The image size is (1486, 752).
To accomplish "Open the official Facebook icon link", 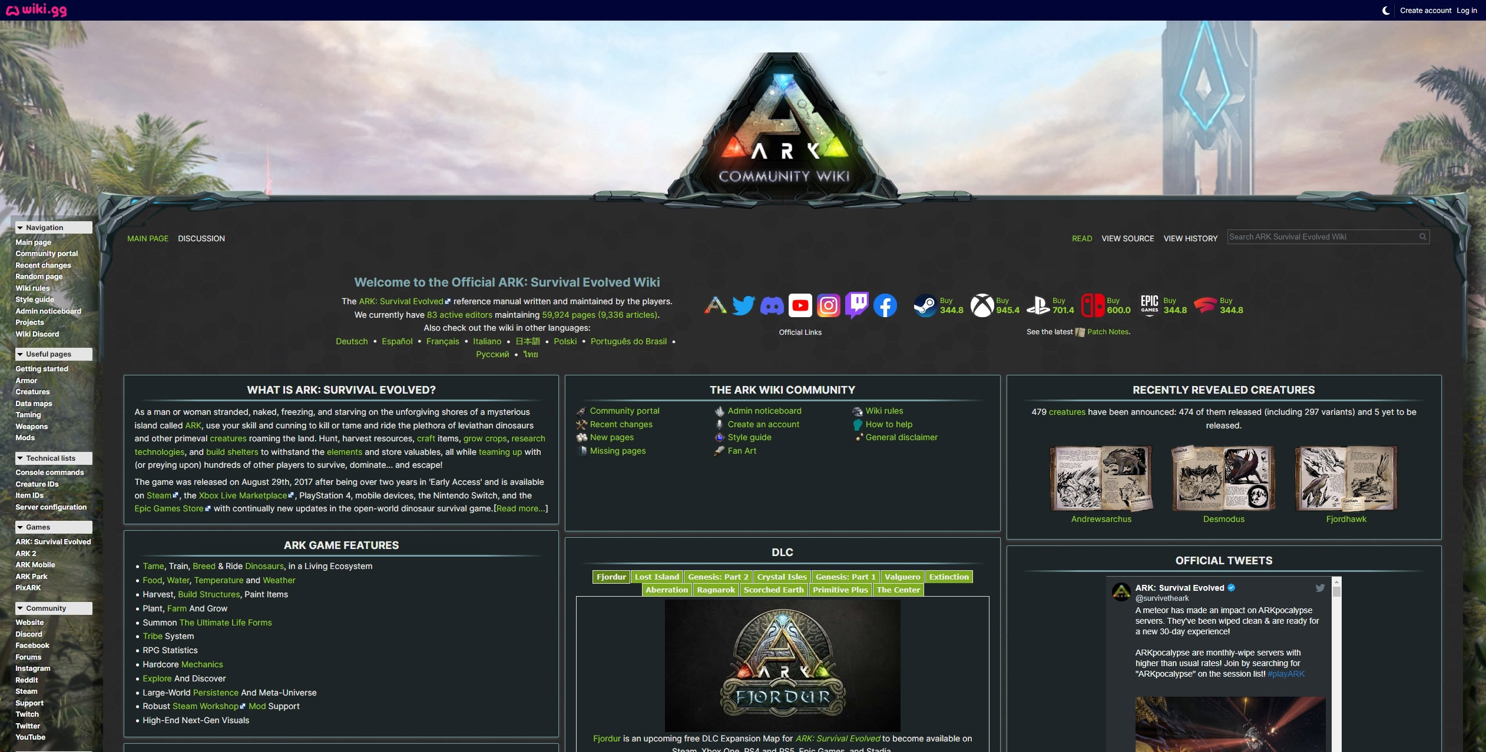I will [x=885, y=305].
